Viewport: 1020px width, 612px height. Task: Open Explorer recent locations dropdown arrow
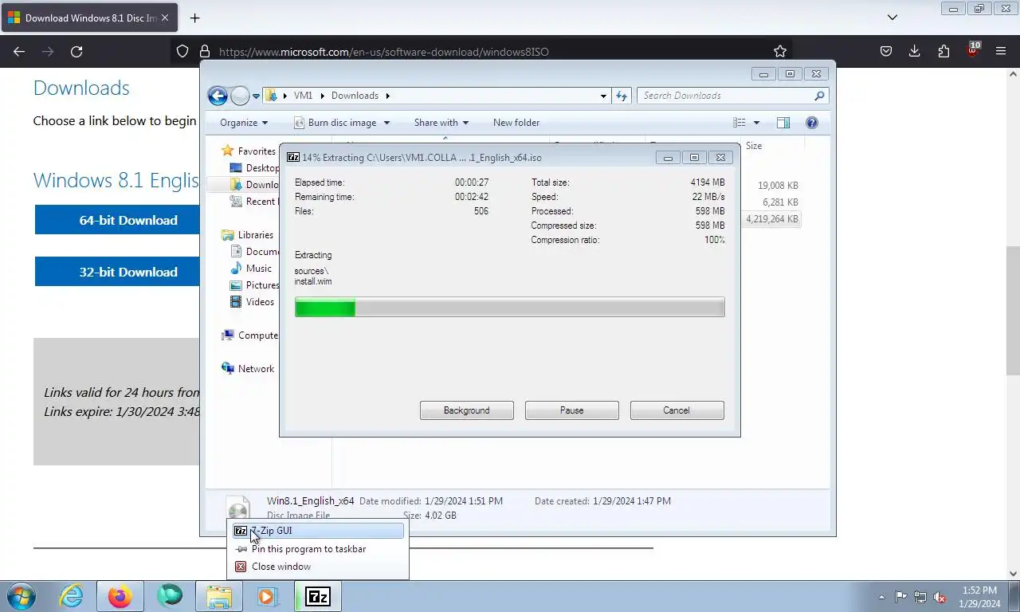tap(256, 96)
